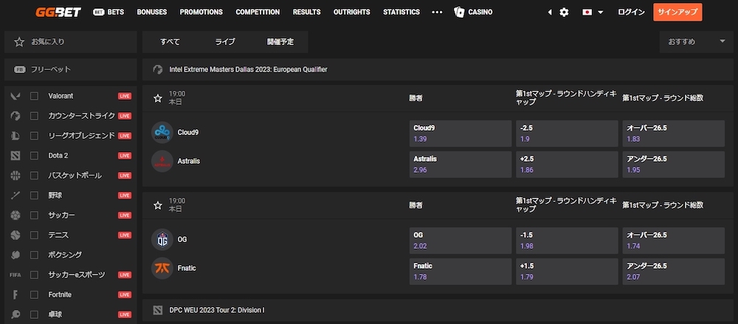
Task: Open the COMPETITION menu item
Action: click(258, 13)
